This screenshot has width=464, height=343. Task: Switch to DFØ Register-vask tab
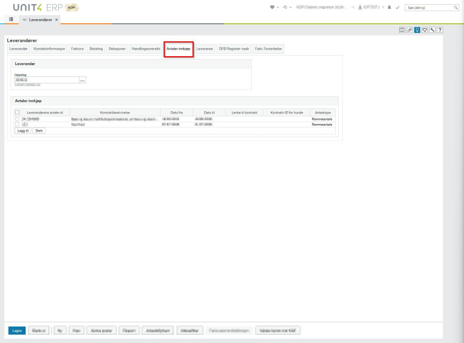pos(234,49)
